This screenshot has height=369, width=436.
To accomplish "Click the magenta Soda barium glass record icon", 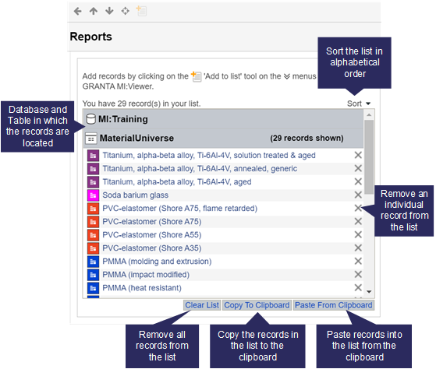I will tap(93, 195).
